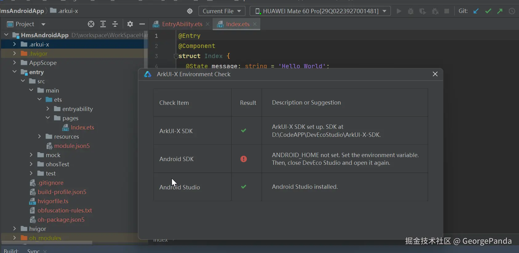519x253 pixels.
Task: Close the EntryAbility.ets tab
Action: click(208, 24)
